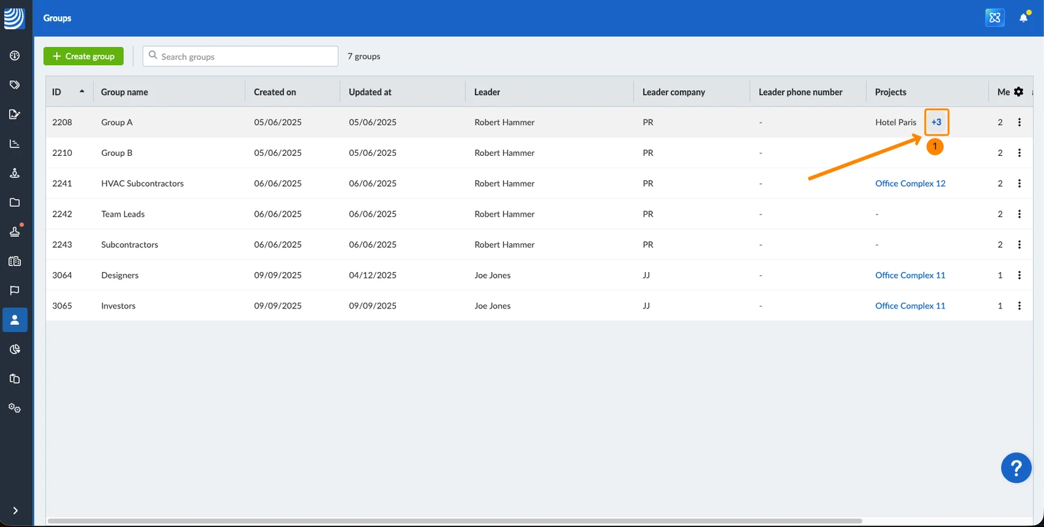Select the Group B name cell

click(x=117, y=153)
